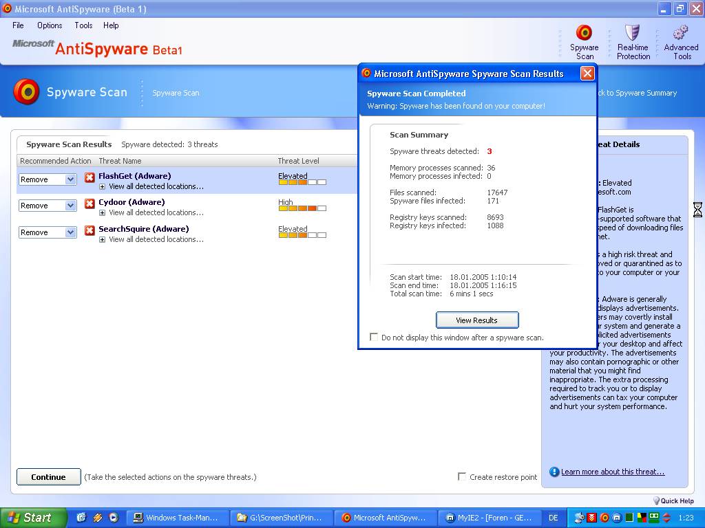Open the Options menu
The image size is (705, 528).
[x=50, y=25]
